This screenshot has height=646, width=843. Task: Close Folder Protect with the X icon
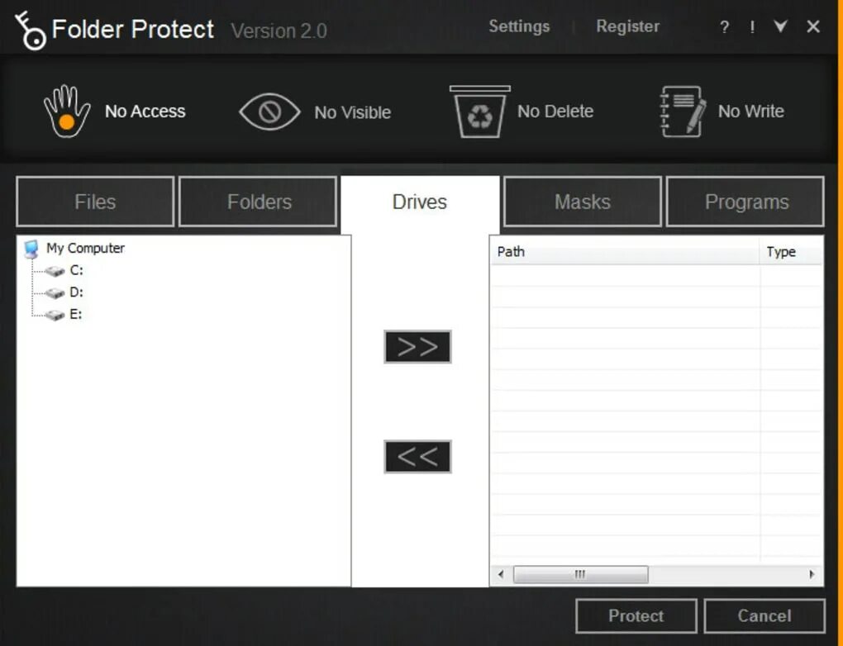click(813, 26)
